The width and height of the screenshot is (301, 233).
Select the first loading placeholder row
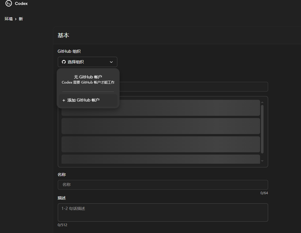(189, 108)
